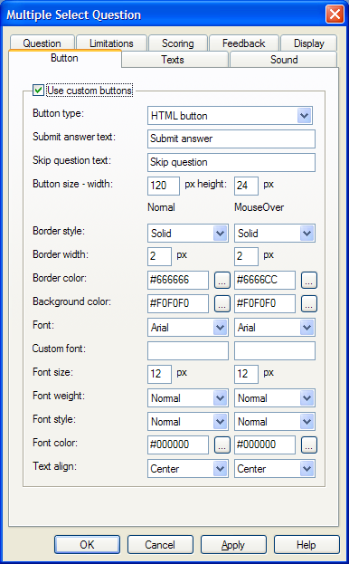Open color picker for MouseOver border color
Screen dimensions: 349x564
pos(309,281)
